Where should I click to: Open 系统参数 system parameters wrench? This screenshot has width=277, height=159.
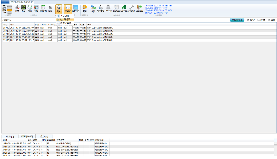click(132, 8)
